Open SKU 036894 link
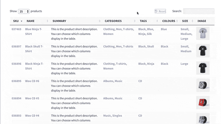 [16, 98]
